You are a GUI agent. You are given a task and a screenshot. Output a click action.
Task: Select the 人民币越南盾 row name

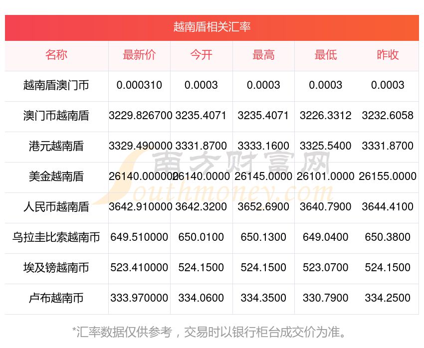[x=56, y=207]
